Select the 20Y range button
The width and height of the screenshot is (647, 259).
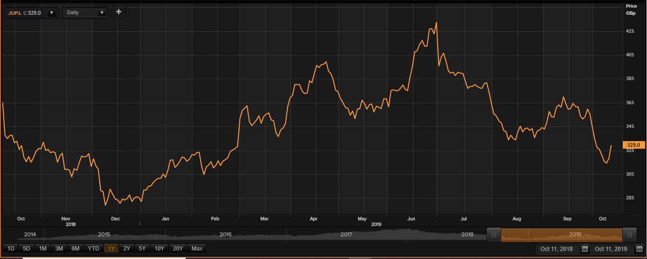click(x=178, y=249)
